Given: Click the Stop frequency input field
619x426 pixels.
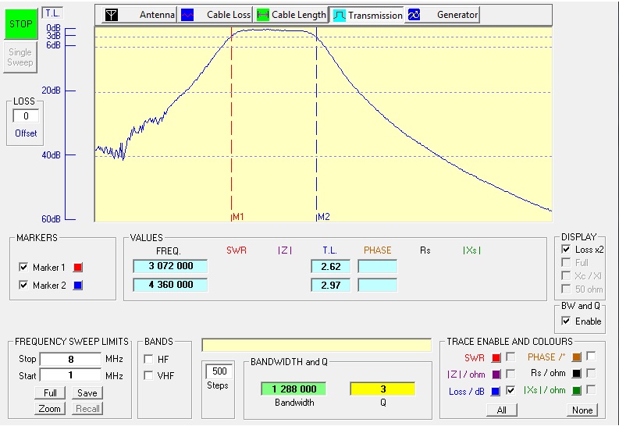Looking at the screenshot, I should [72, 359].
